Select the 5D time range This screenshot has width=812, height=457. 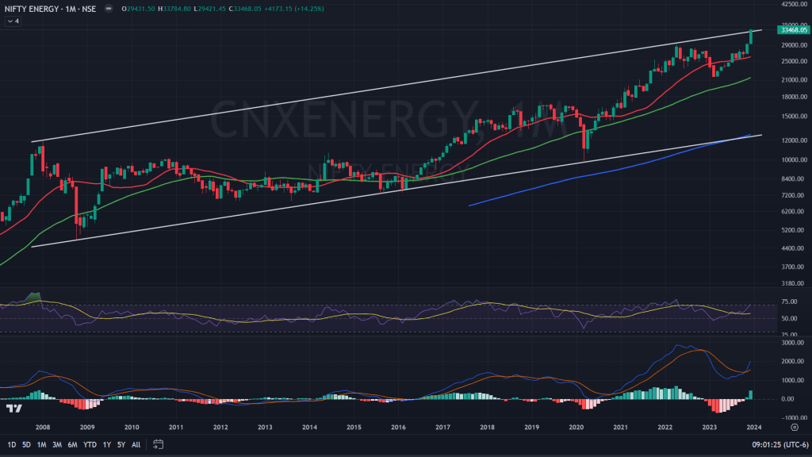[26, 444]
